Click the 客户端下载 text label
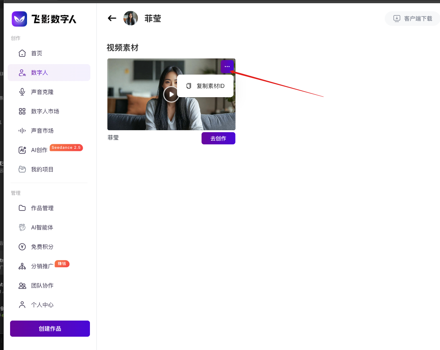Screen dimensions: 440x350 coord(418,19)
